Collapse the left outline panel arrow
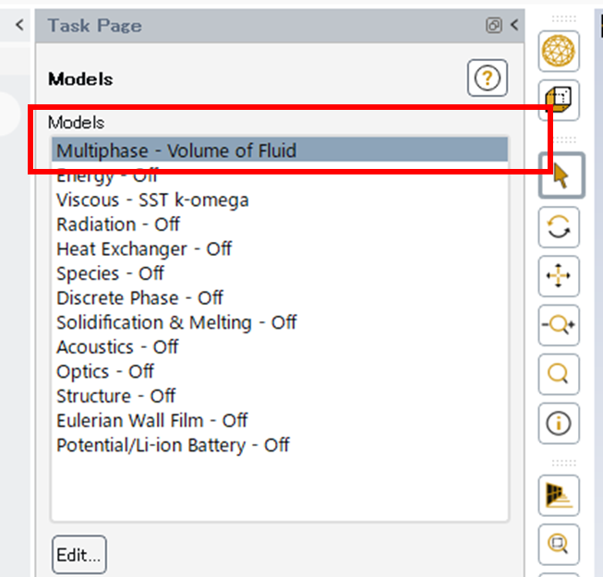Viewport: 603px width, 577px height. pos(19,25)
